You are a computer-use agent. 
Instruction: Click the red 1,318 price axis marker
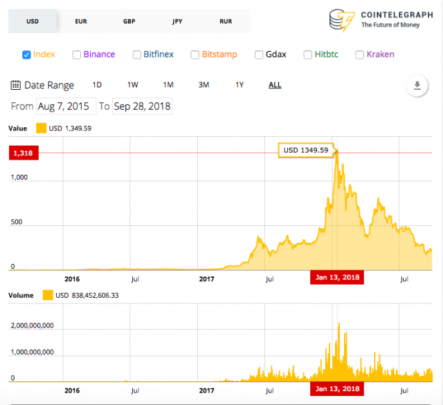coord(24,153)
